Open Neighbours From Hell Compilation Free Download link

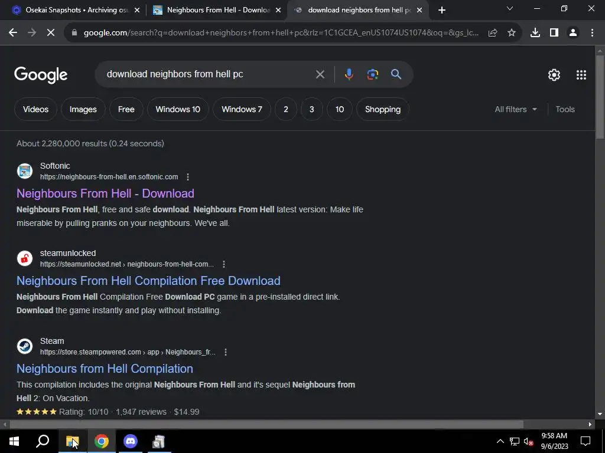148,281
